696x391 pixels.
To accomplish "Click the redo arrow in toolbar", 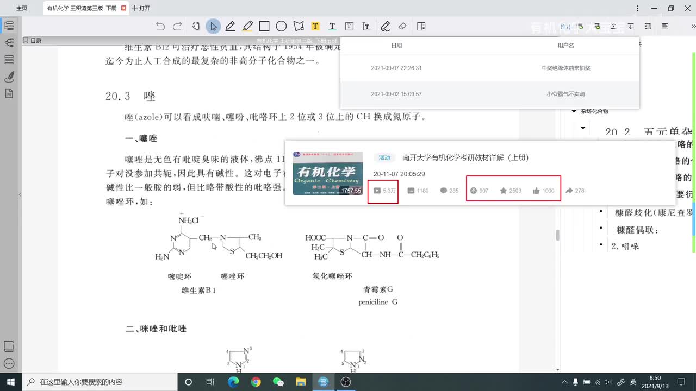I will click(x=177, y=26).
